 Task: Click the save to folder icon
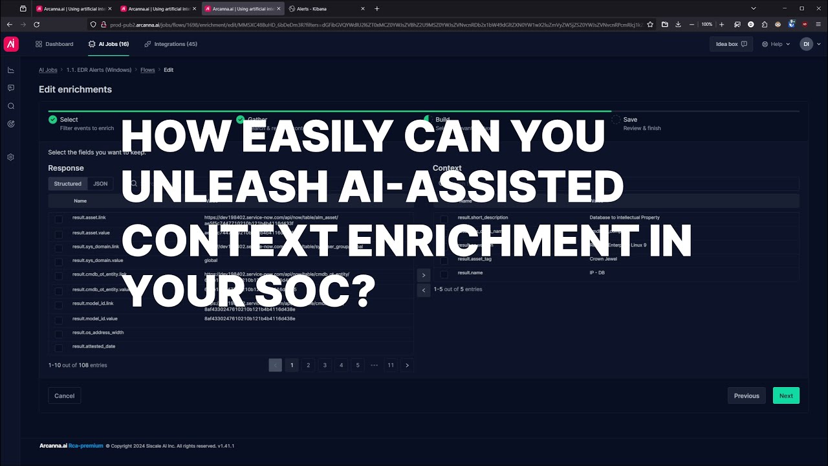(x=664, y=25)
